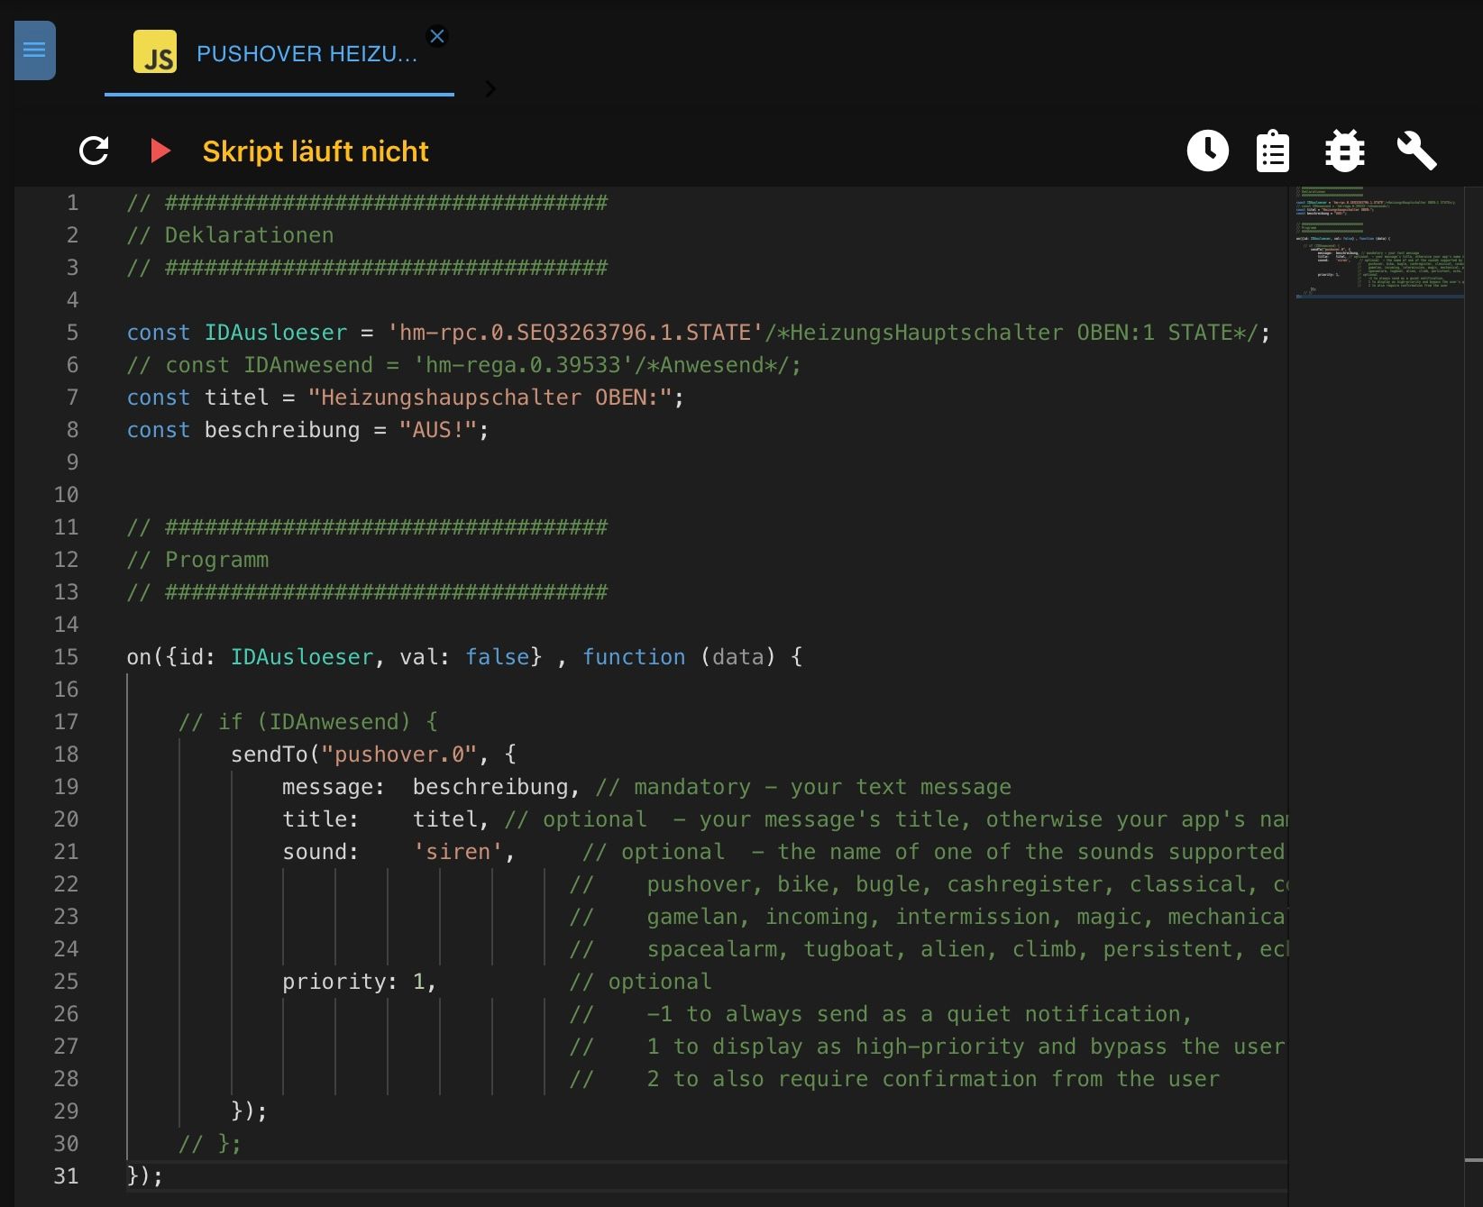This screenshot has width=1483, height=1207.
Task: Select the PUSHOVER HEIZU... script tab
Action: (279, 54)
